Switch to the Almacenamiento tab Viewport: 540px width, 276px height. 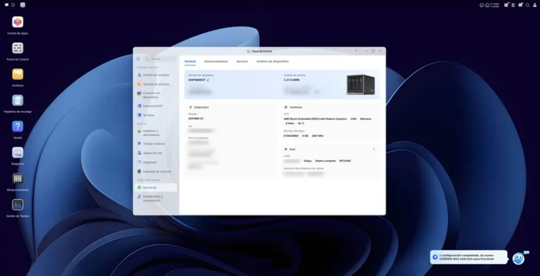tap(216, 61)
